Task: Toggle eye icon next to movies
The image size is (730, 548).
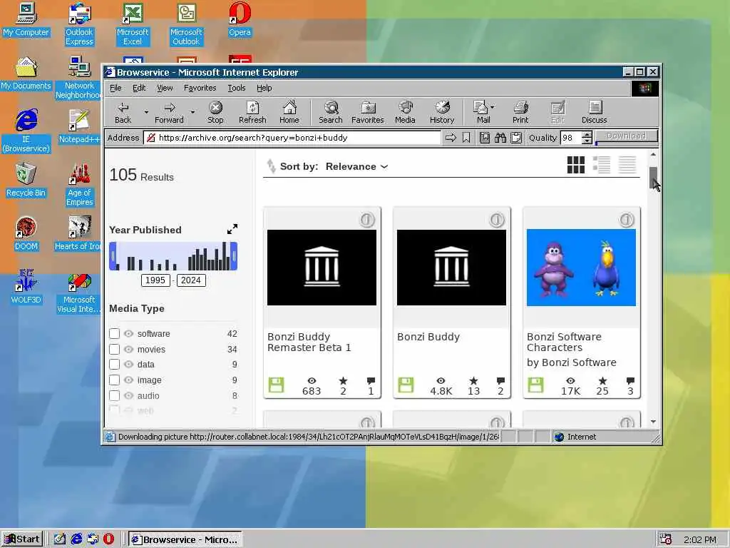Action: [x=129, y=349]
